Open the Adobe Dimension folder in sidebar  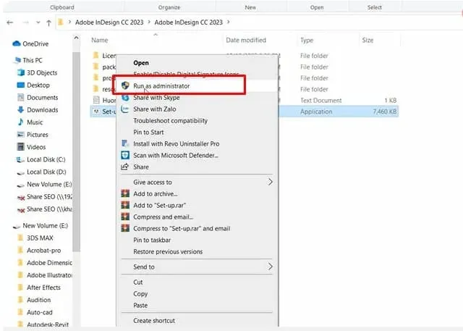(49, 263)
